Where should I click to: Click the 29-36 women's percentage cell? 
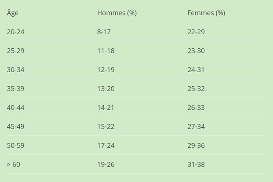pos(196,146)
